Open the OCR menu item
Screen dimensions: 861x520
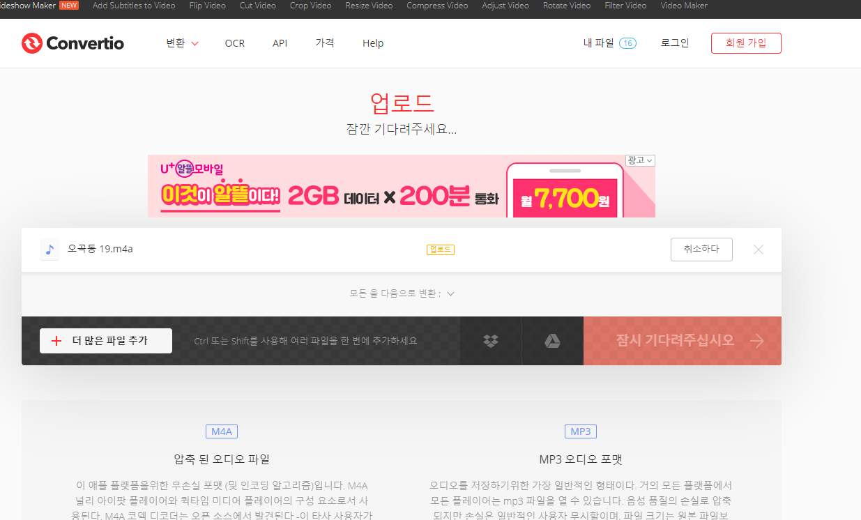(x=235, y=43)
